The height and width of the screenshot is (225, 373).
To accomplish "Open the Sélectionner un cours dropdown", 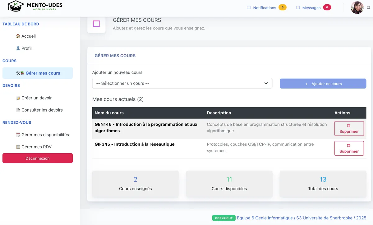I will click(182, 83).
